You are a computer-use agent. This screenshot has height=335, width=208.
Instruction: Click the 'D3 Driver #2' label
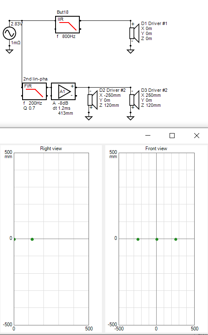coord(154,90)
